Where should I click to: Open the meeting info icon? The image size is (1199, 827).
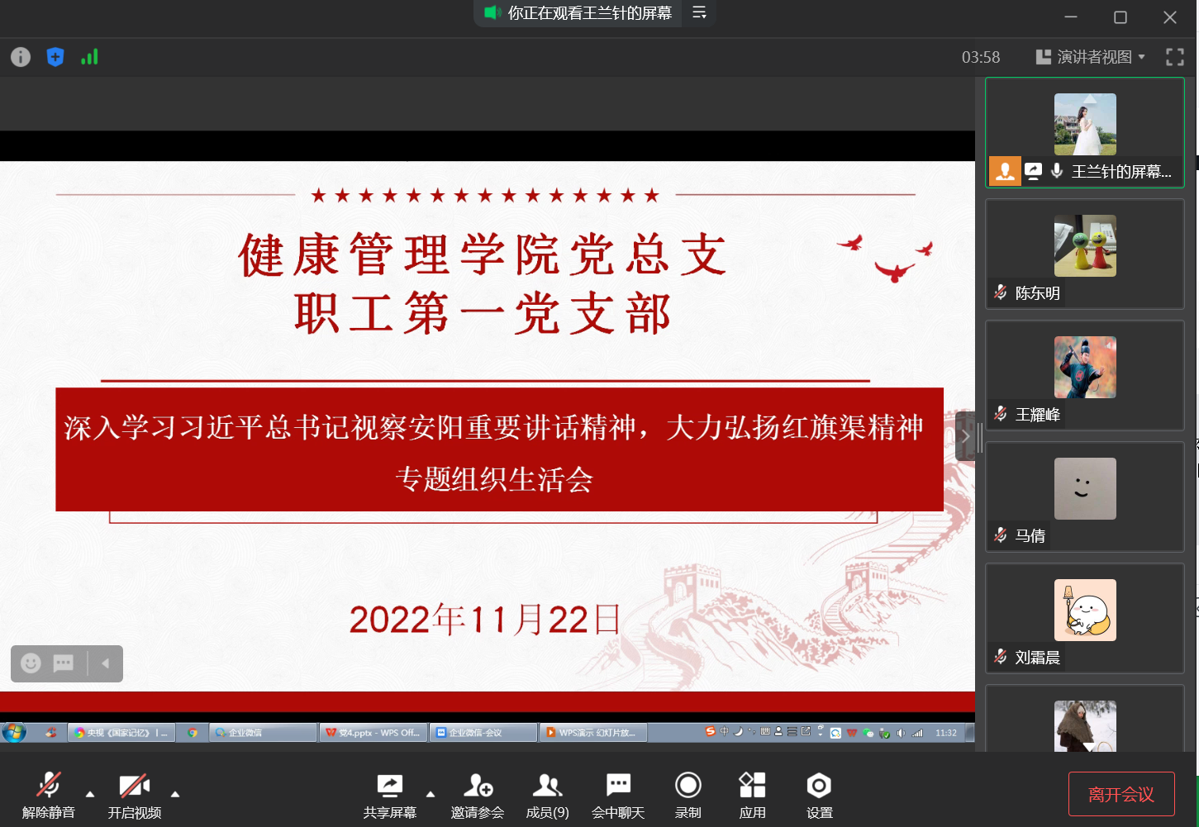[21, 57]
